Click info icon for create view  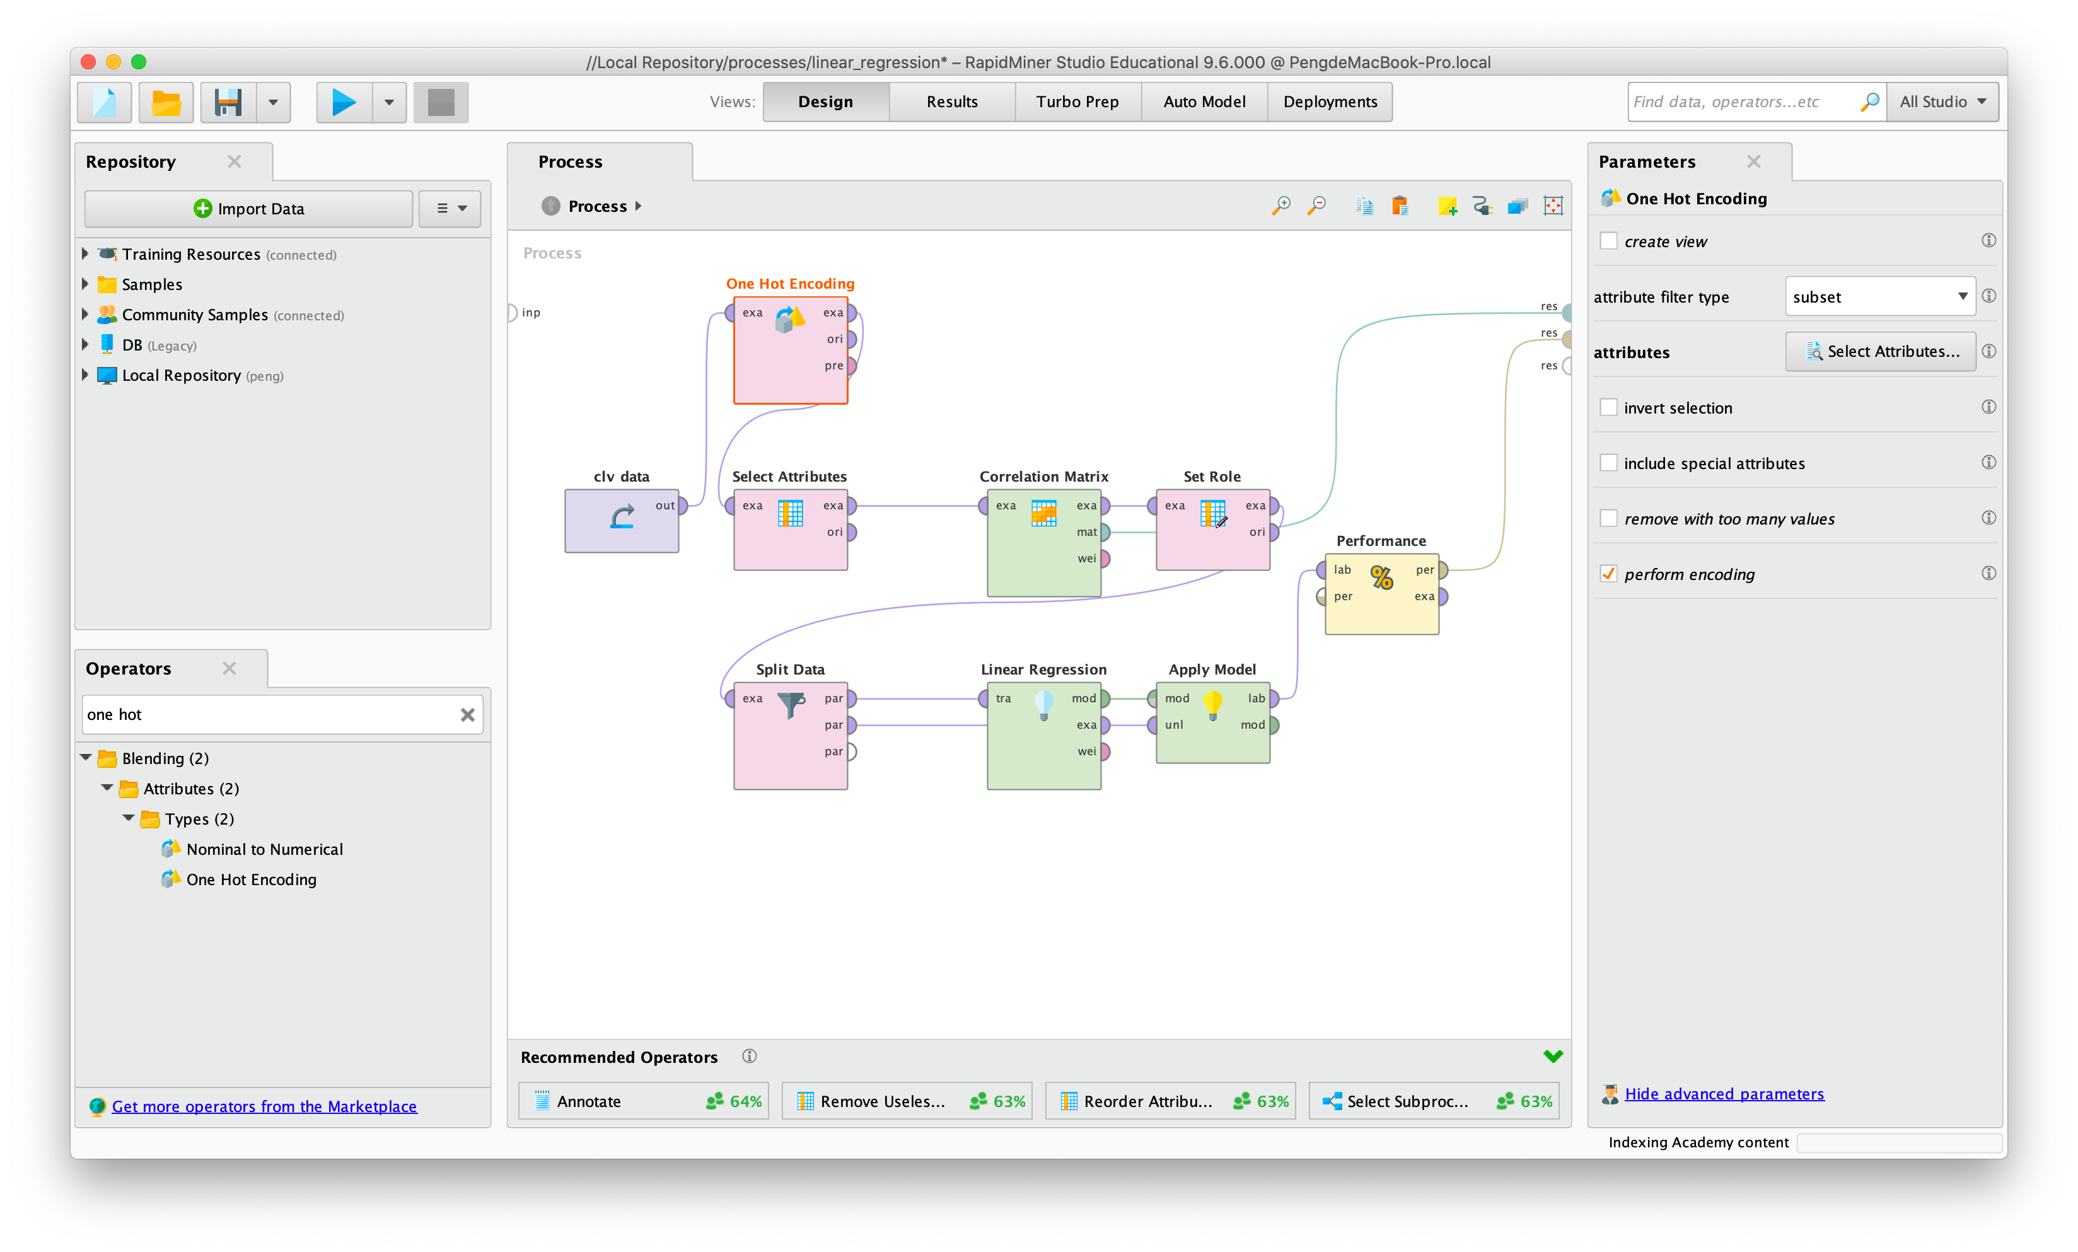coord(1988,241)
